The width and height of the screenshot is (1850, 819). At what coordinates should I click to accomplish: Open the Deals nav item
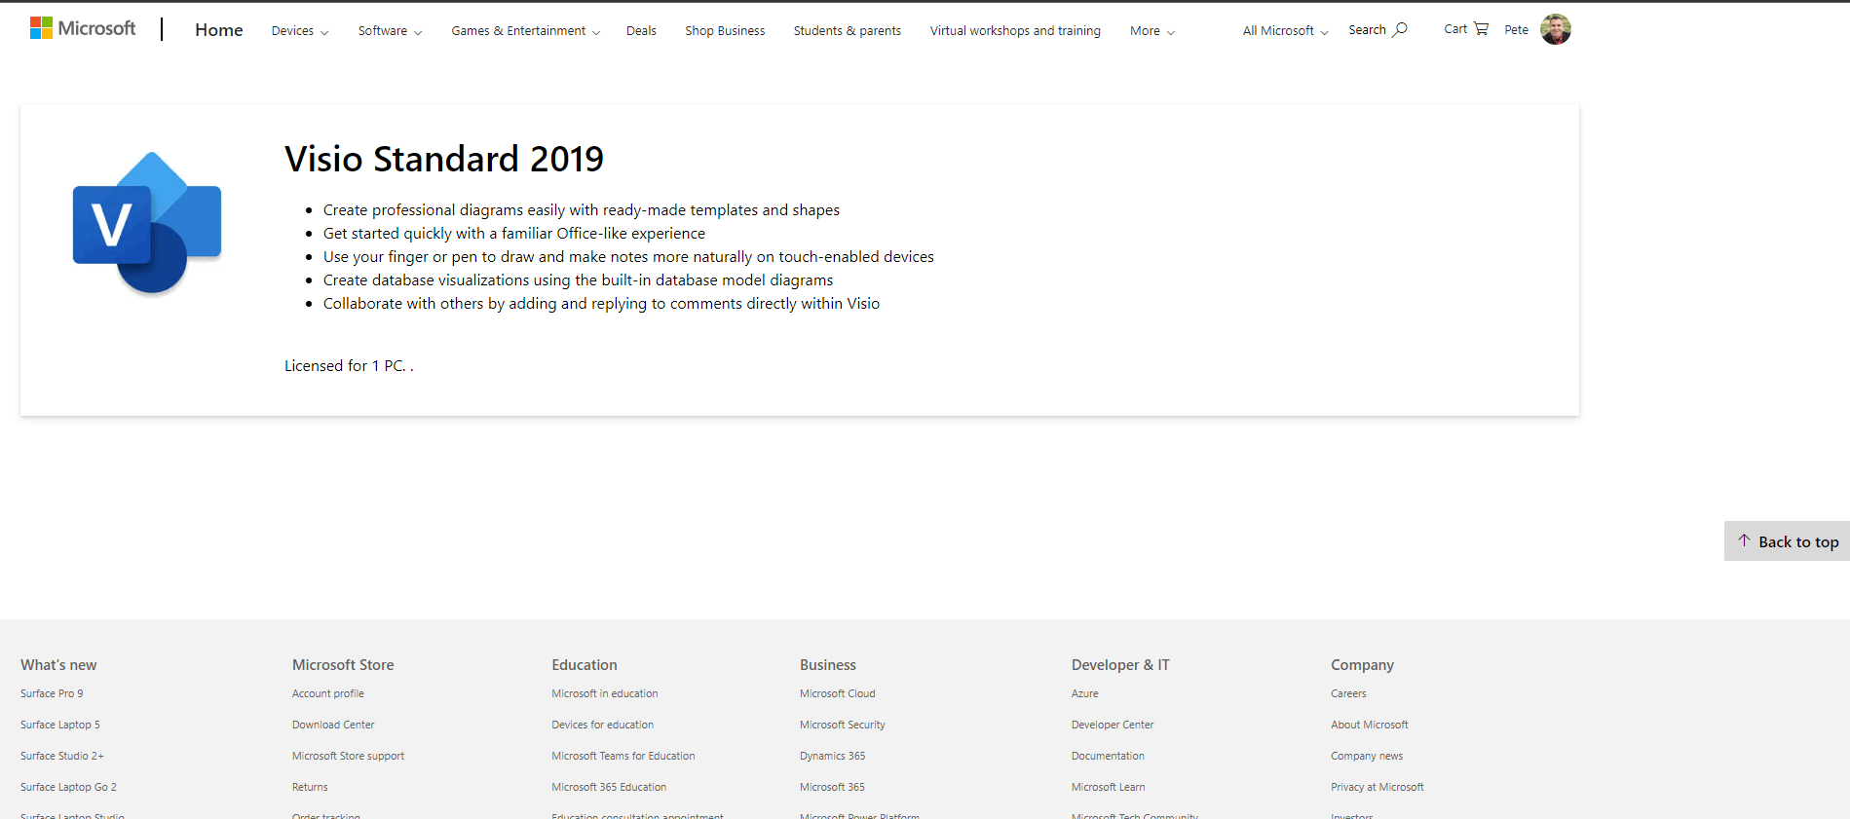(x=641, y=31)
